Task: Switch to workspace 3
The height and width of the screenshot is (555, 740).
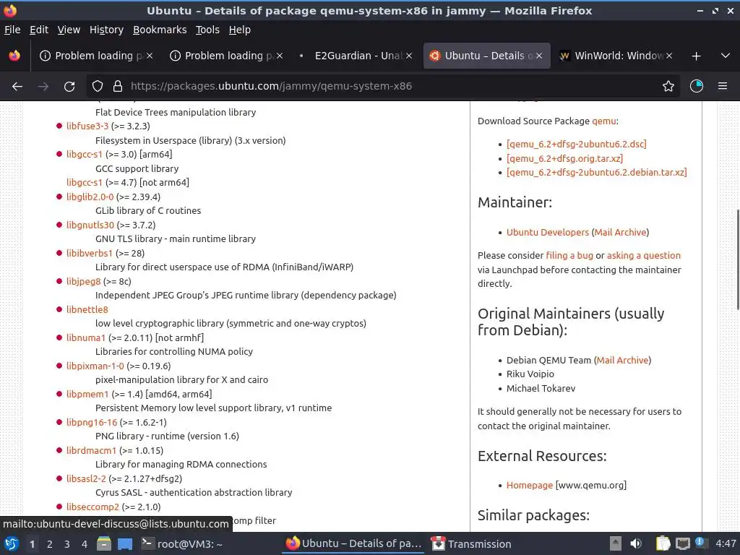Action: click(x=67, y=544)
